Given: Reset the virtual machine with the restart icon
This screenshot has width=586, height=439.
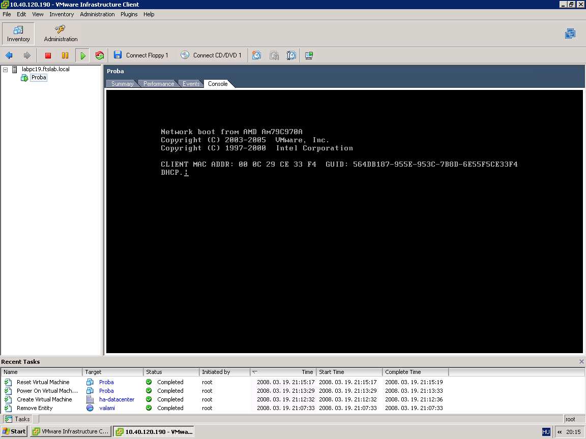Looking at the screenshot, I should 99,55.
